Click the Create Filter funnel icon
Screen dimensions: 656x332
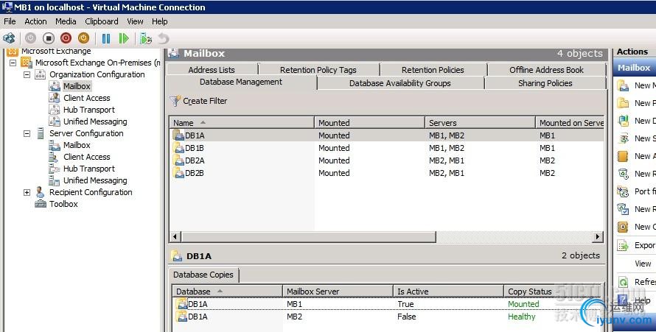tap(175, 101)
